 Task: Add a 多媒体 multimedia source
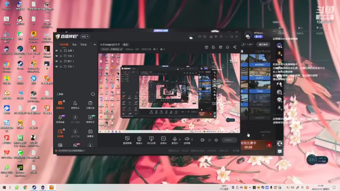(163, 140)
